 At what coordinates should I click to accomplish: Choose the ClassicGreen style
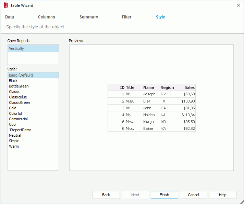point(33,103)
